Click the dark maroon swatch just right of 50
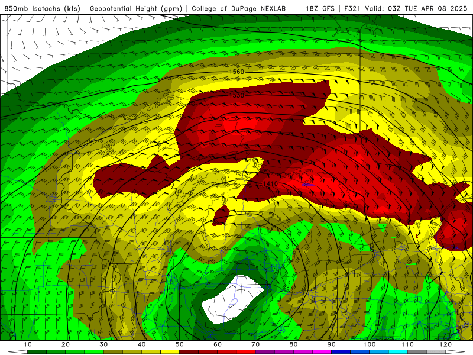Viewport: 473px width, 355px height. (x=189, y=352)
